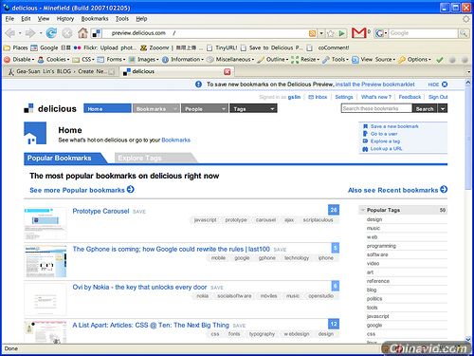Close the delicious browser tab
The image size is (474, 356).
[227, 72]
